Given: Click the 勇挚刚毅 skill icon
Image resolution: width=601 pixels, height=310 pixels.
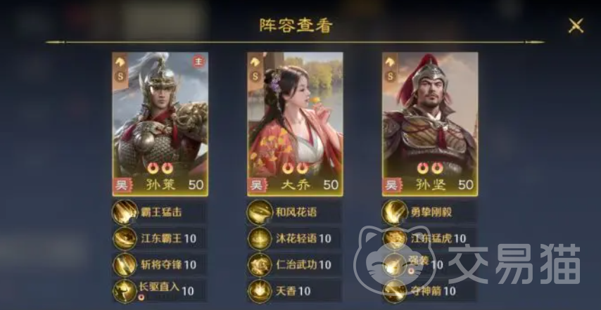Looking at the screenshot, I should point(395,212).
